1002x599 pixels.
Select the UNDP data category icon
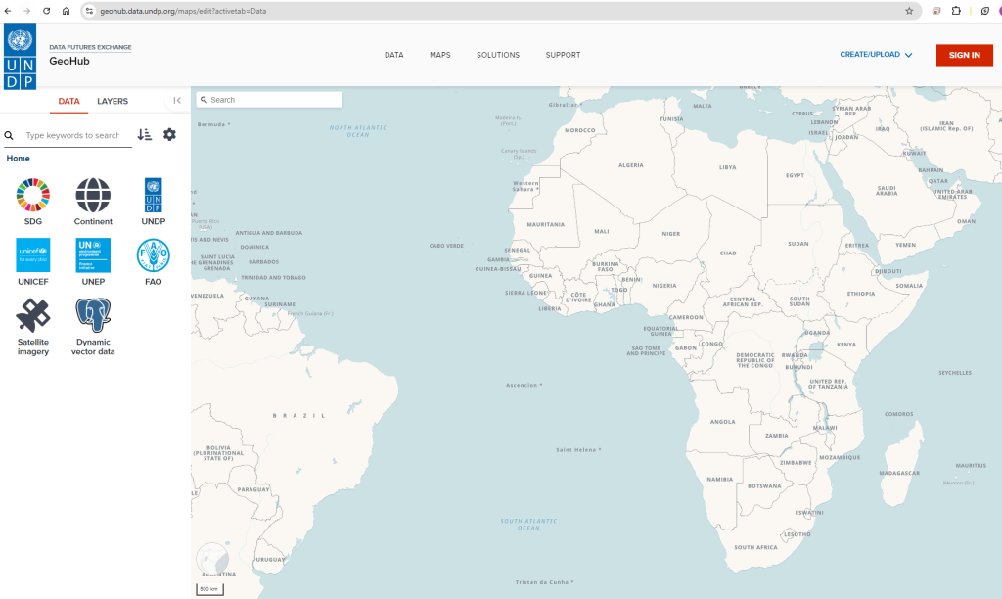(153, 196)
